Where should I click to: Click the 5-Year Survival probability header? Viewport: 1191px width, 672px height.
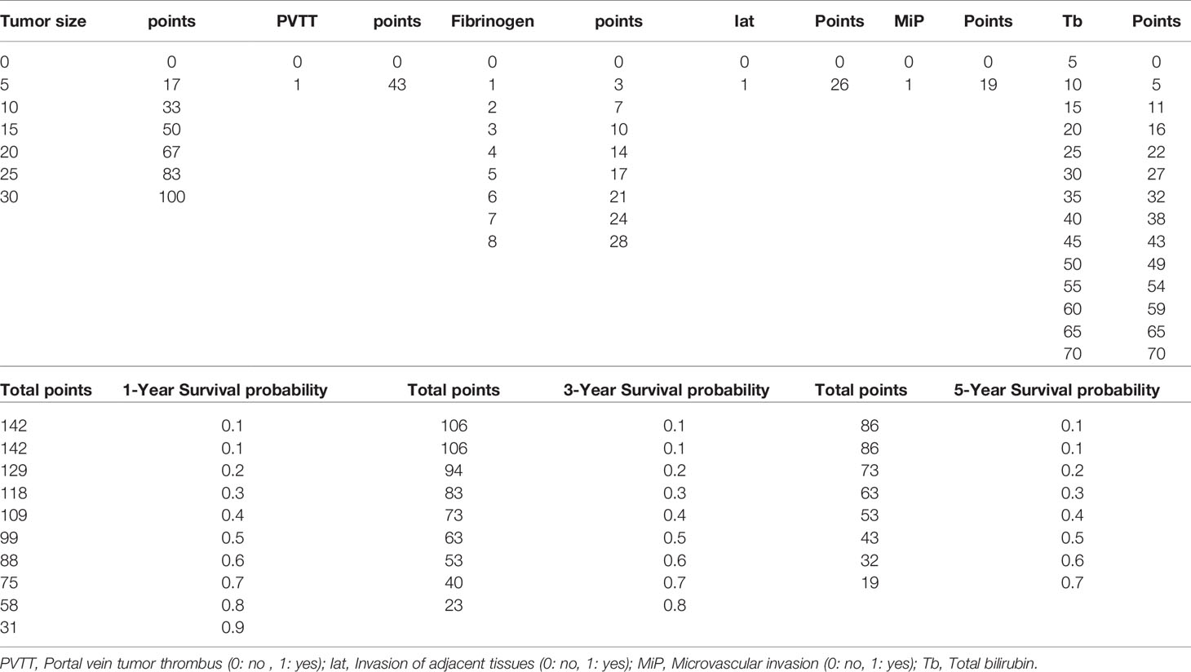[x=1056, y=391]
